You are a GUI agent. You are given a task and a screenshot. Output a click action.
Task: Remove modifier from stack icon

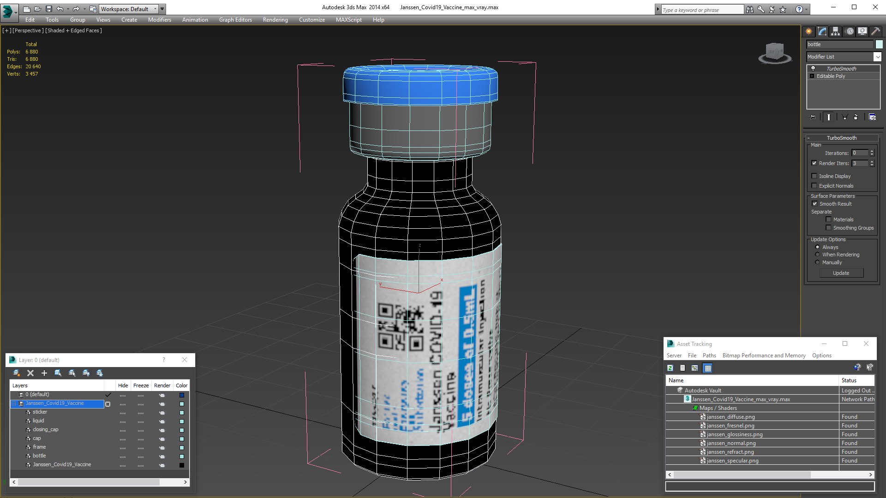tap(856, 117)
